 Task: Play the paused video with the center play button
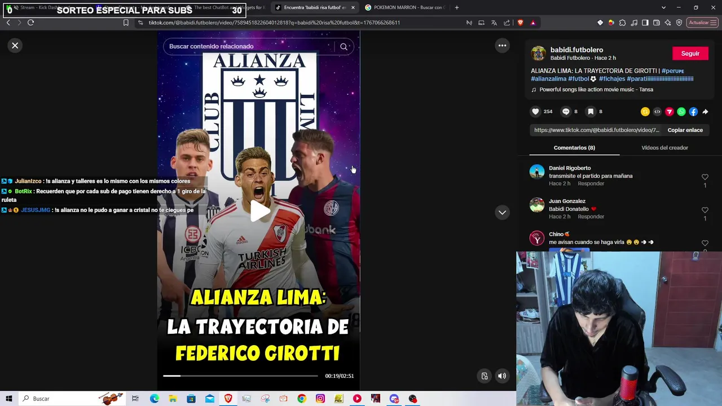259,211
